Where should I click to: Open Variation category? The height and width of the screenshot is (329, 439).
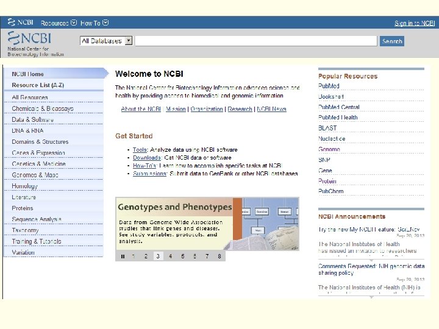23,252
